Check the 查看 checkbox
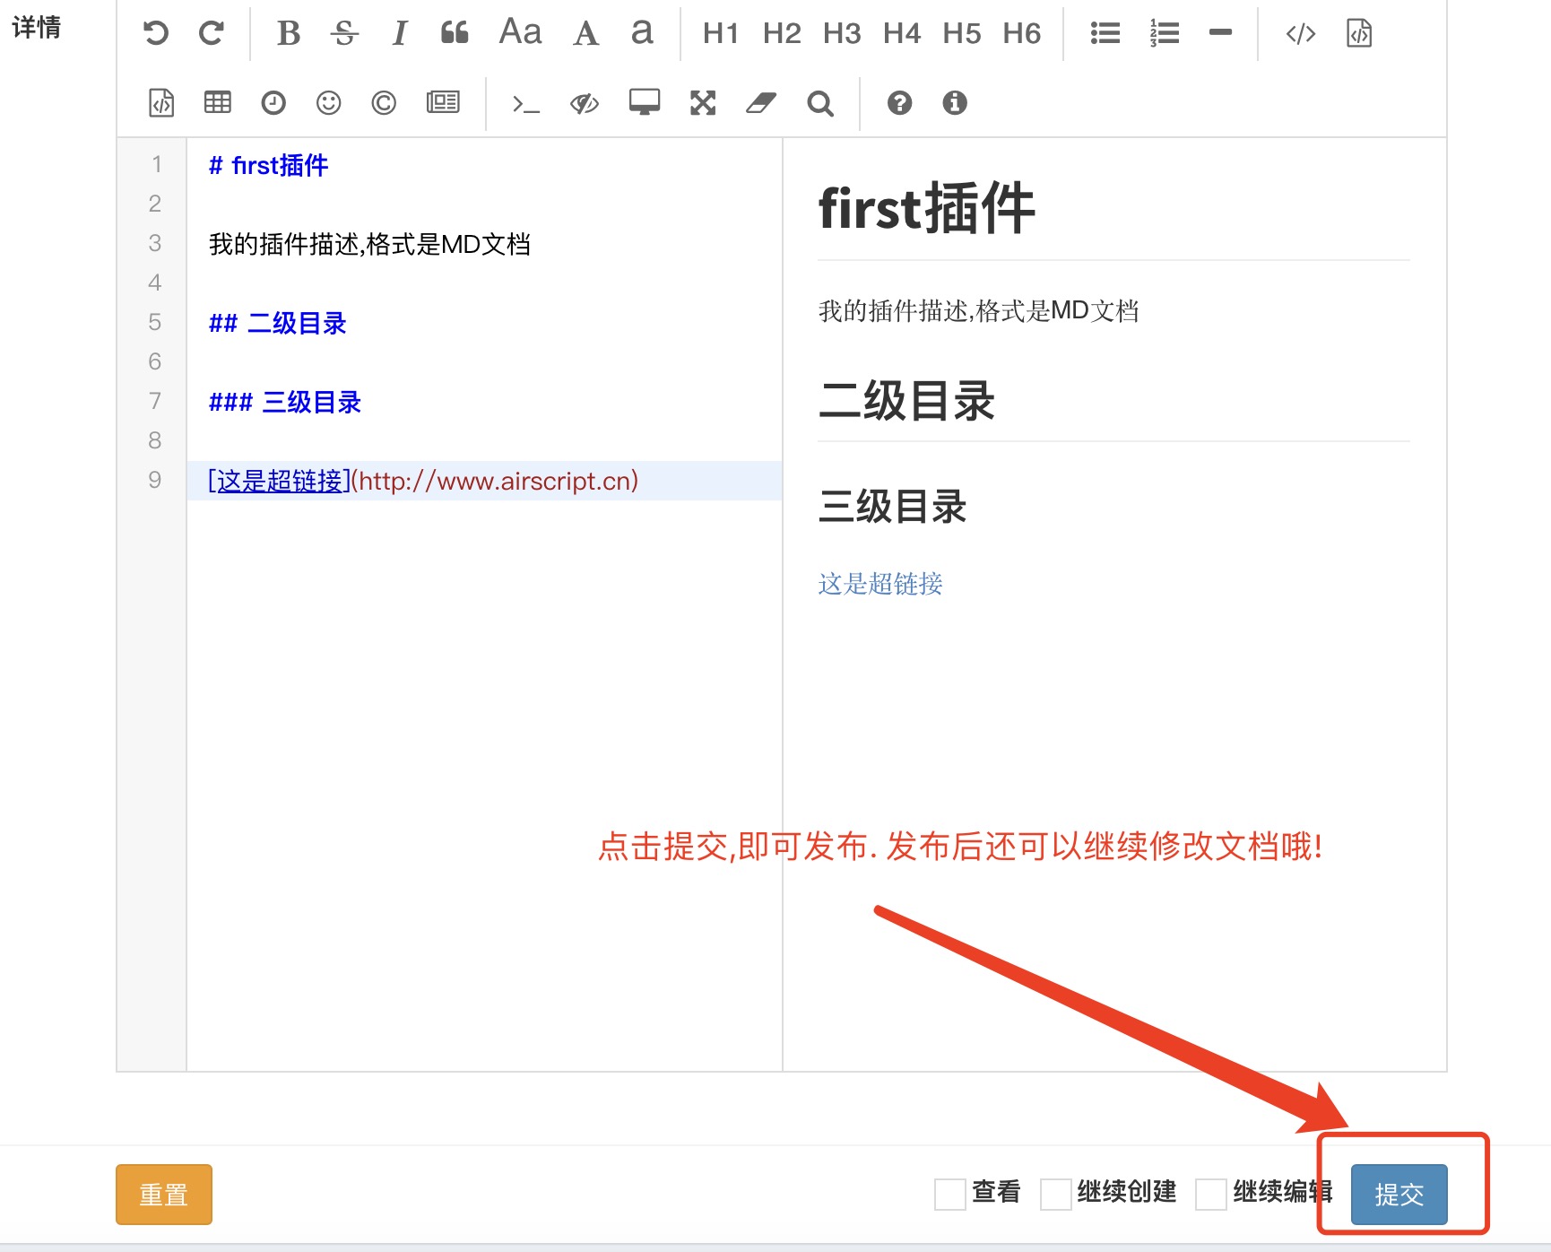This screenshot has width=1551, height=1252. [950, 1195]
